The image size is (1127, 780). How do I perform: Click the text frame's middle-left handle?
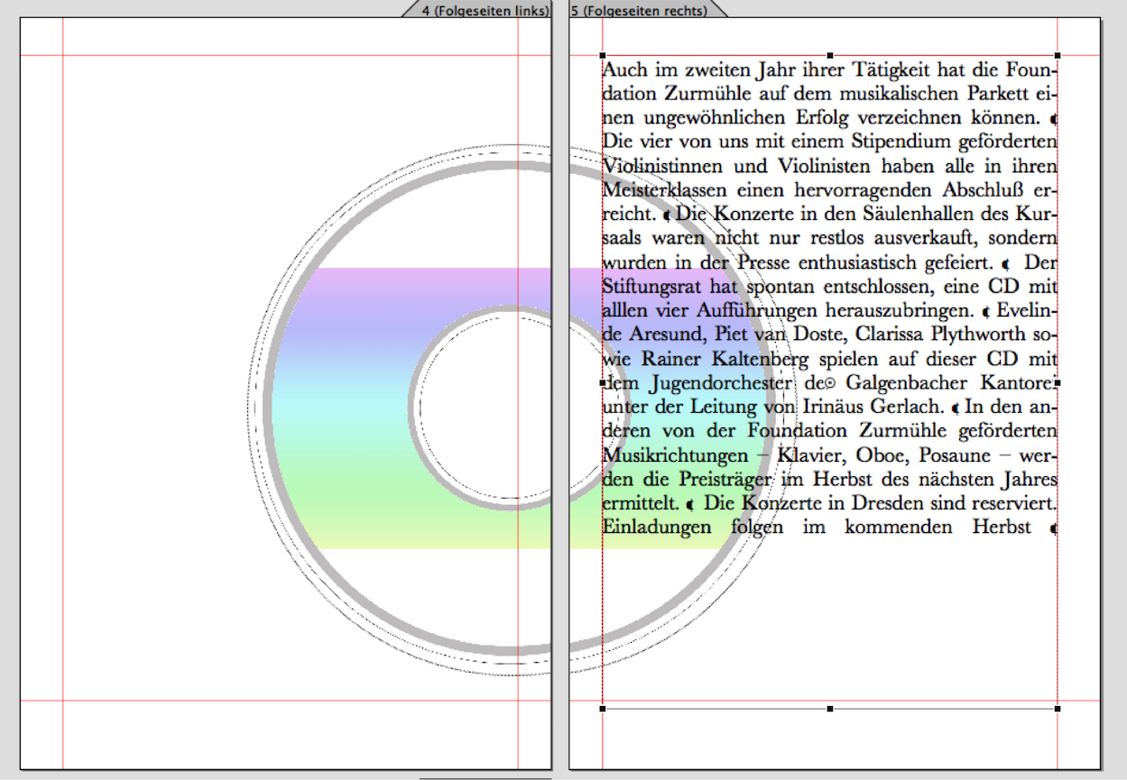pos(603,383)
